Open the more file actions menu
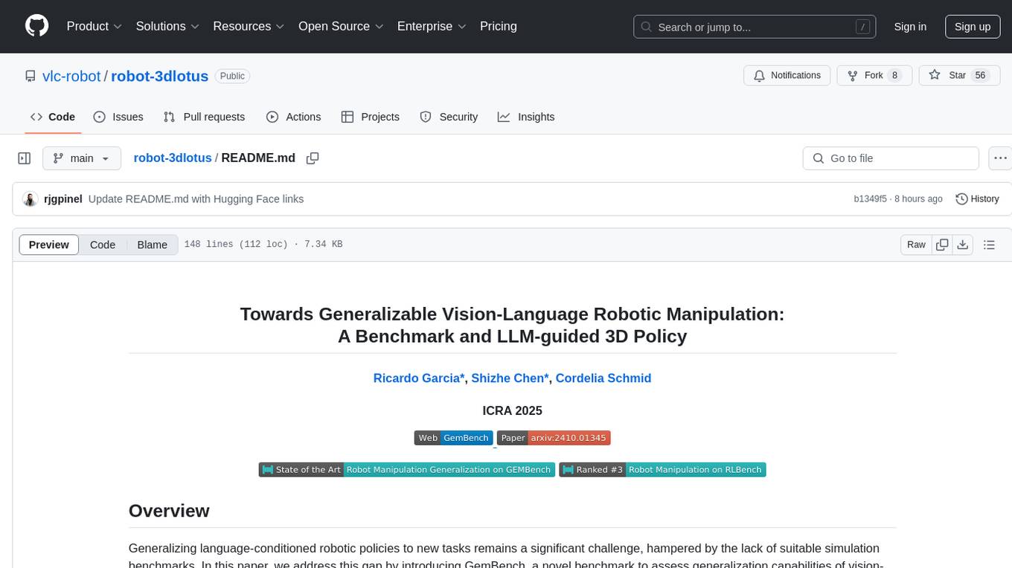This screenshot has width=1012, height=568. (x=1000, y=158)
